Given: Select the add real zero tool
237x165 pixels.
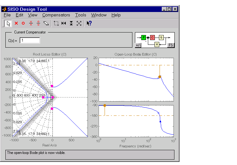Looking at the screenshot, I should pyautogui.click(x=23, y=23).
